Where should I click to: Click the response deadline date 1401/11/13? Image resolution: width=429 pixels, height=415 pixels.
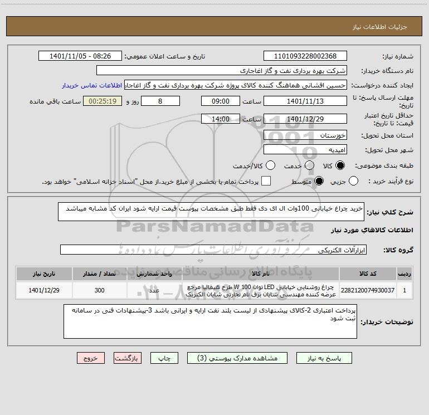tap(305, 101)
